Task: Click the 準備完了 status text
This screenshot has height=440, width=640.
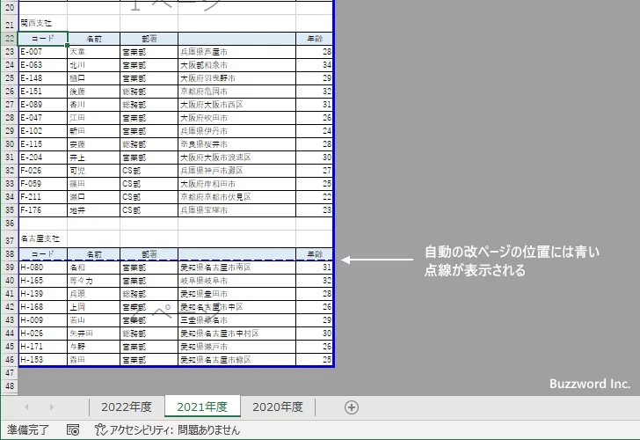Action: tap(28, 429)
